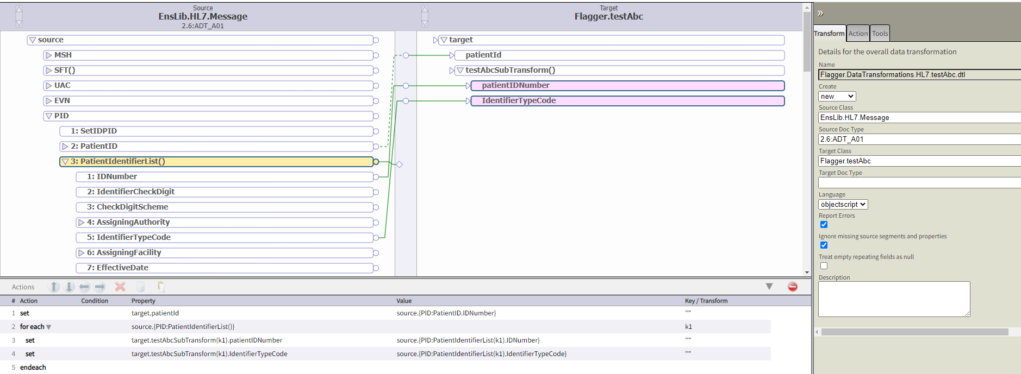Click the Target Class field
The width and height of the screenshot is (1021, 374).
pyautogui.click(x=919, y=161)
